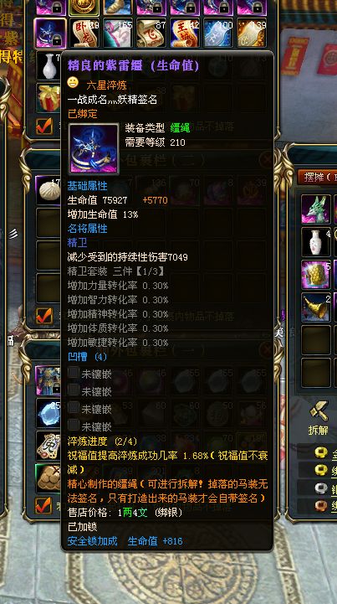Select the golden horn item with count 2
This screenshot has width=337, height=604.
tap(315, 307)
